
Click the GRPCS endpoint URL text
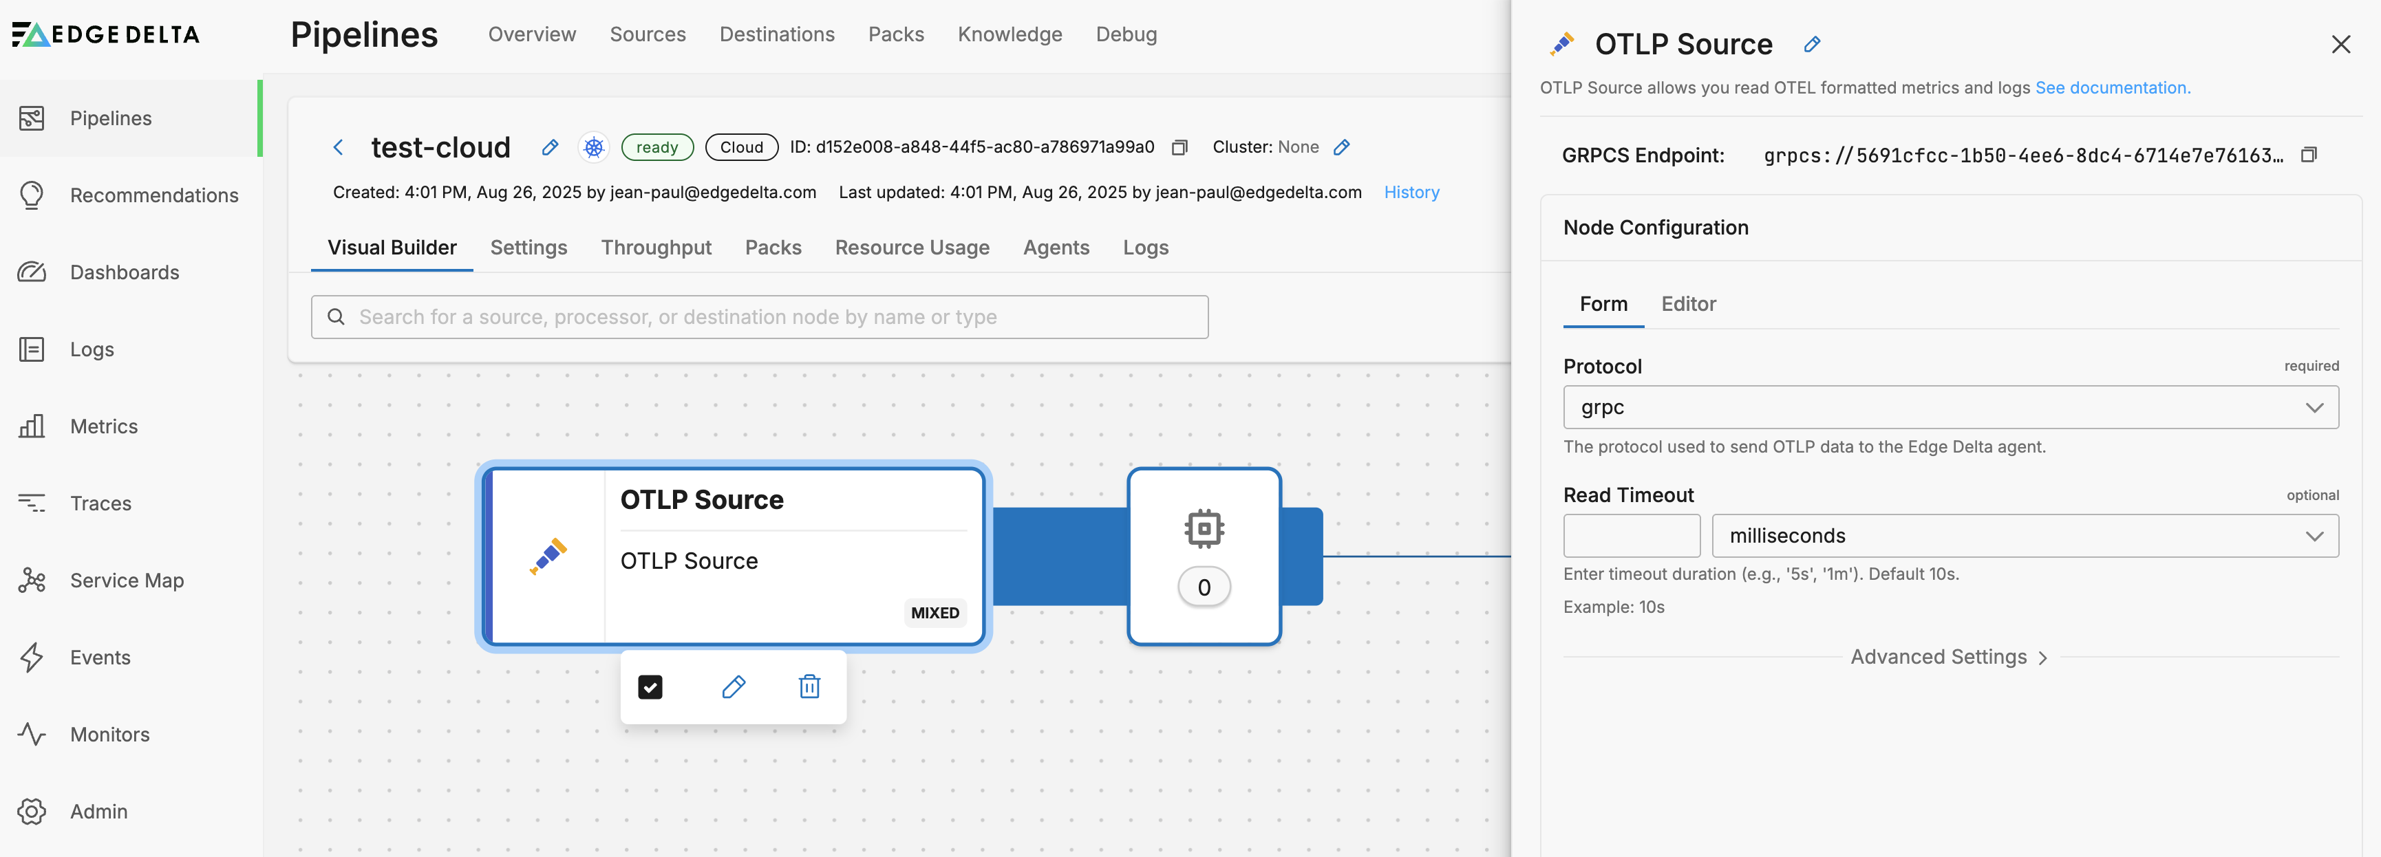(2023, 155)
